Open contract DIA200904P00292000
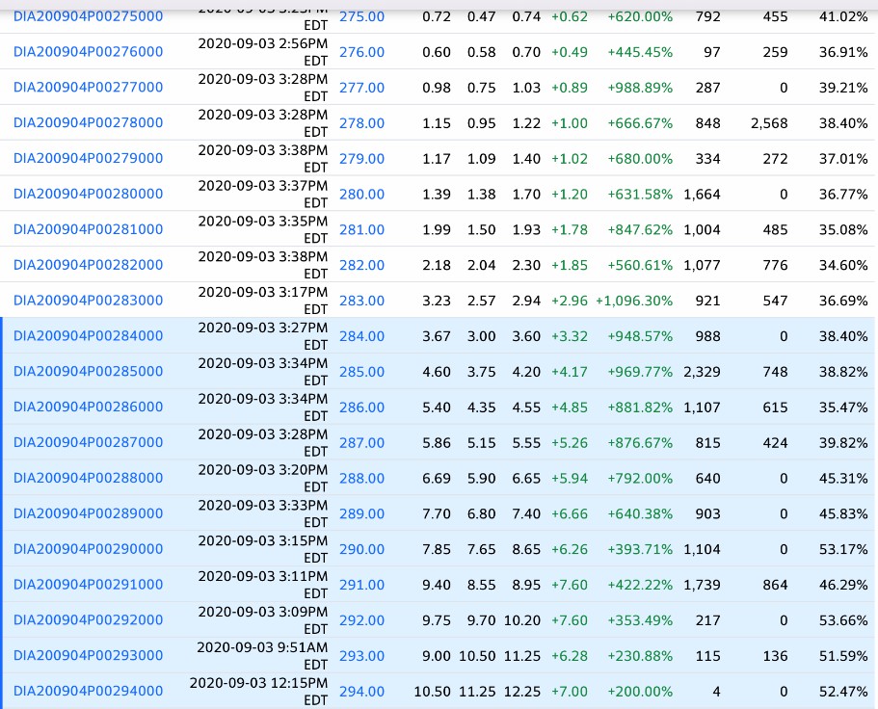The image size is (878, 709). 88,620
